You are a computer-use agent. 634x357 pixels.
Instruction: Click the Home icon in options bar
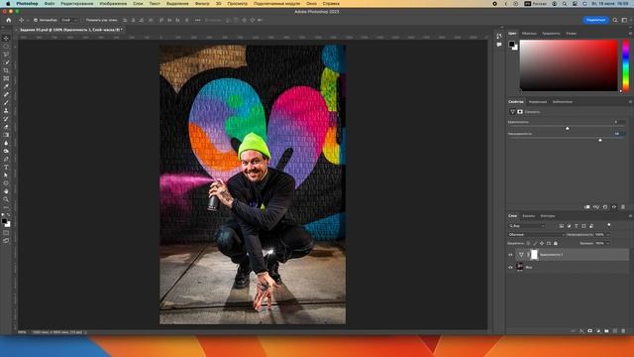[9, 20]
